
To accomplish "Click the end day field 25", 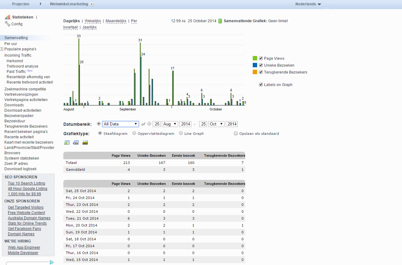I will (x=203, y=124).
